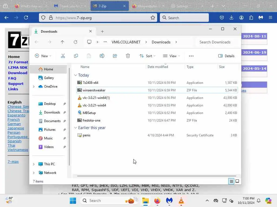Click the Malwarebytes Browser Guard toolbar icon
Image resolution: width=277 pixels, height=207 pixels.
click(x=261, y=18)
